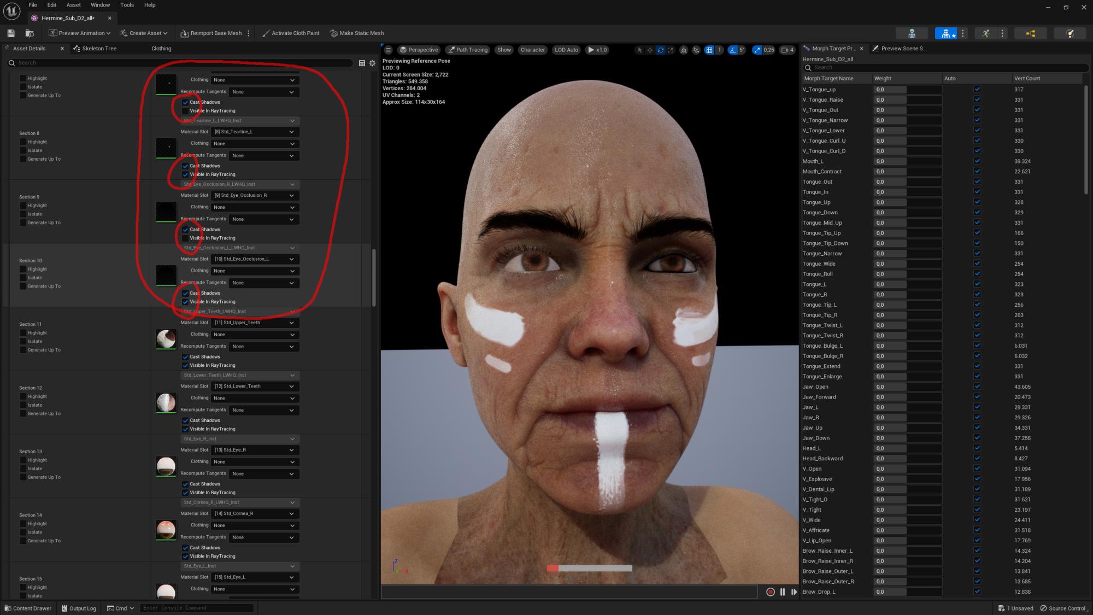Open the Skeleton editor mode icon
The width and height of the screenshot is (1093, 615).
(912, 33)
